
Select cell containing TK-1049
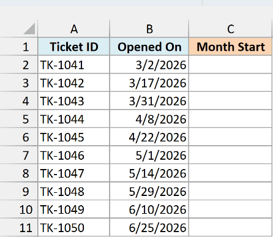pos(74,209)
